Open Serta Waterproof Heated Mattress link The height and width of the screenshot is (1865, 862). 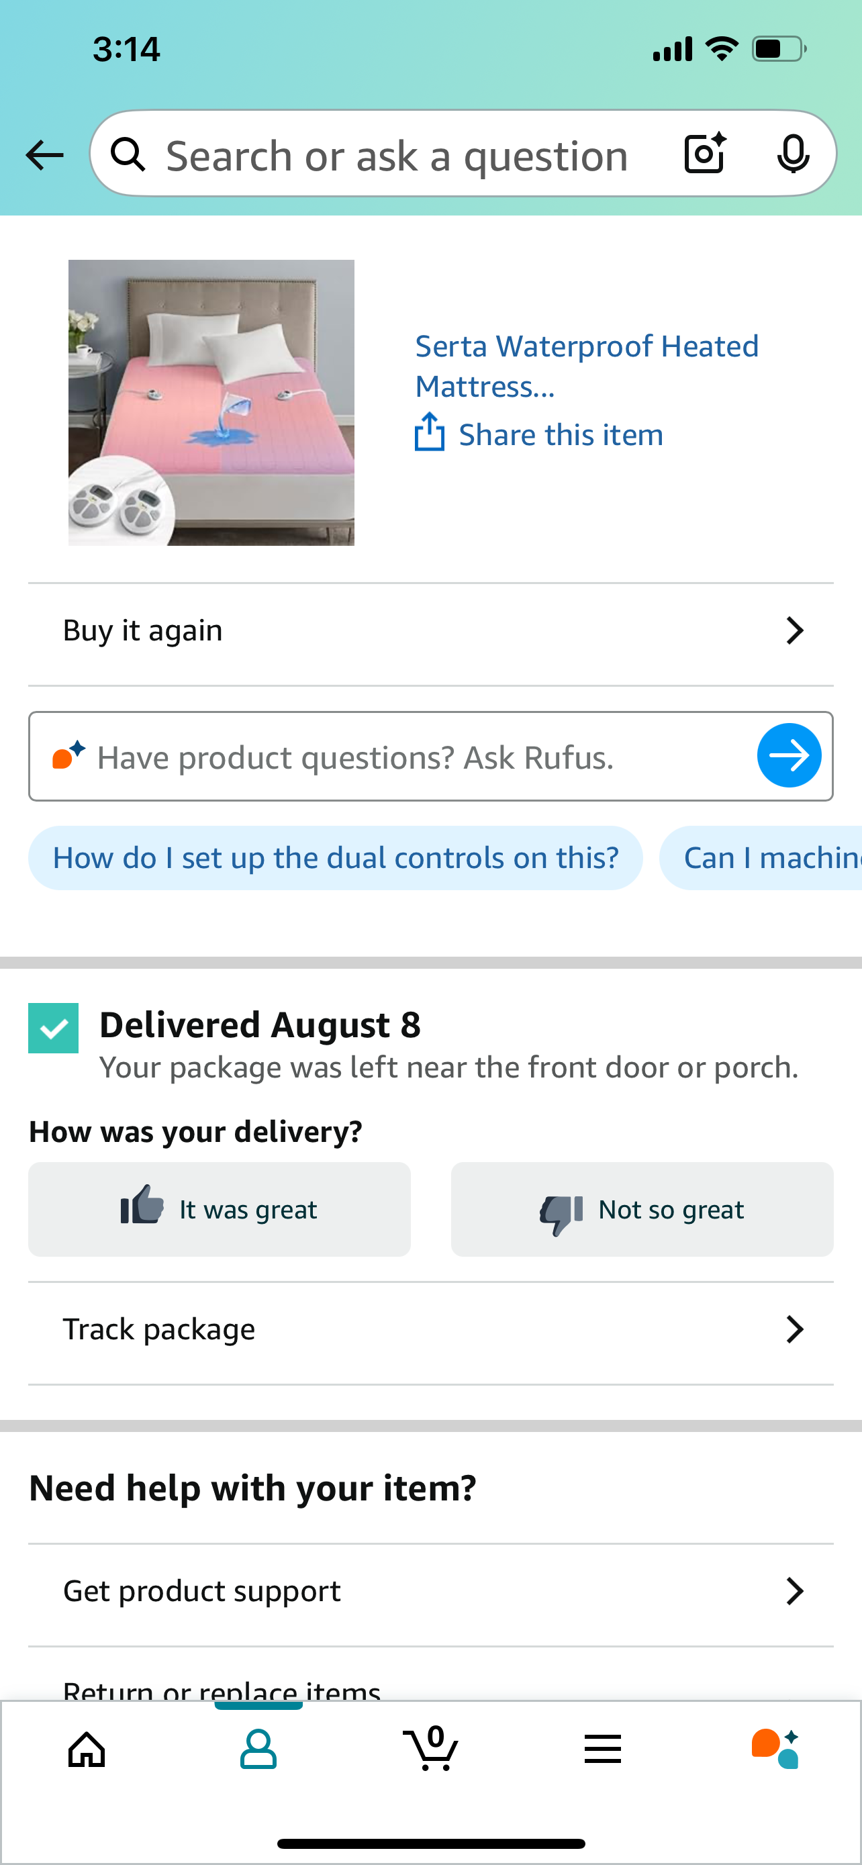pos(586,367)
